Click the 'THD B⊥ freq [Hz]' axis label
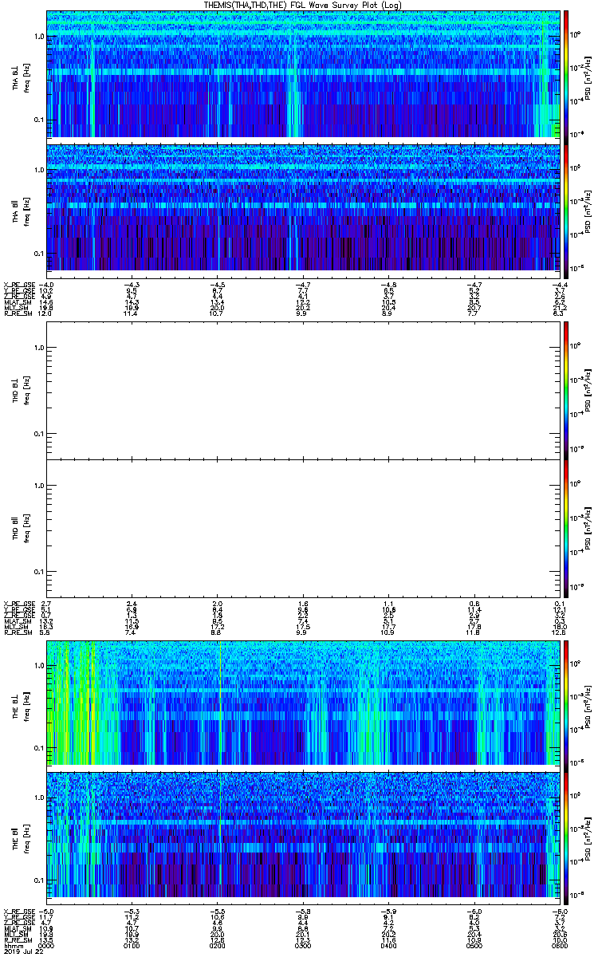Image resolution: width=598 pixels, height=957 pixels. tap(21, 390)
